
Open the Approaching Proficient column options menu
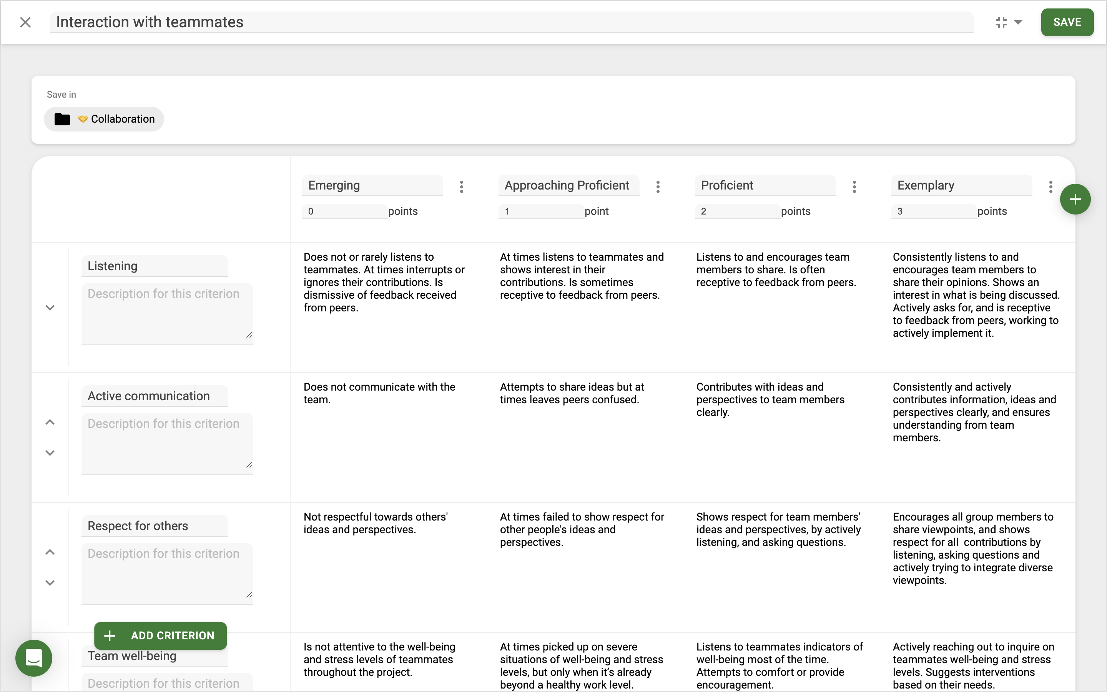point(658,186)
